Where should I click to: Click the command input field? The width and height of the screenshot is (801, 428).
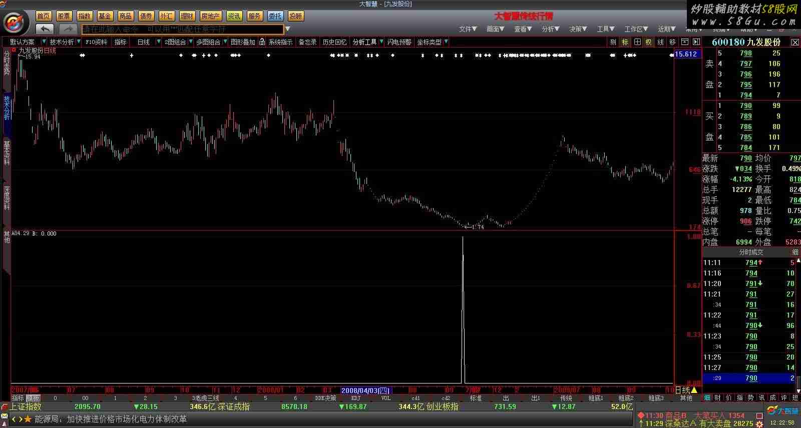point(183,29)
